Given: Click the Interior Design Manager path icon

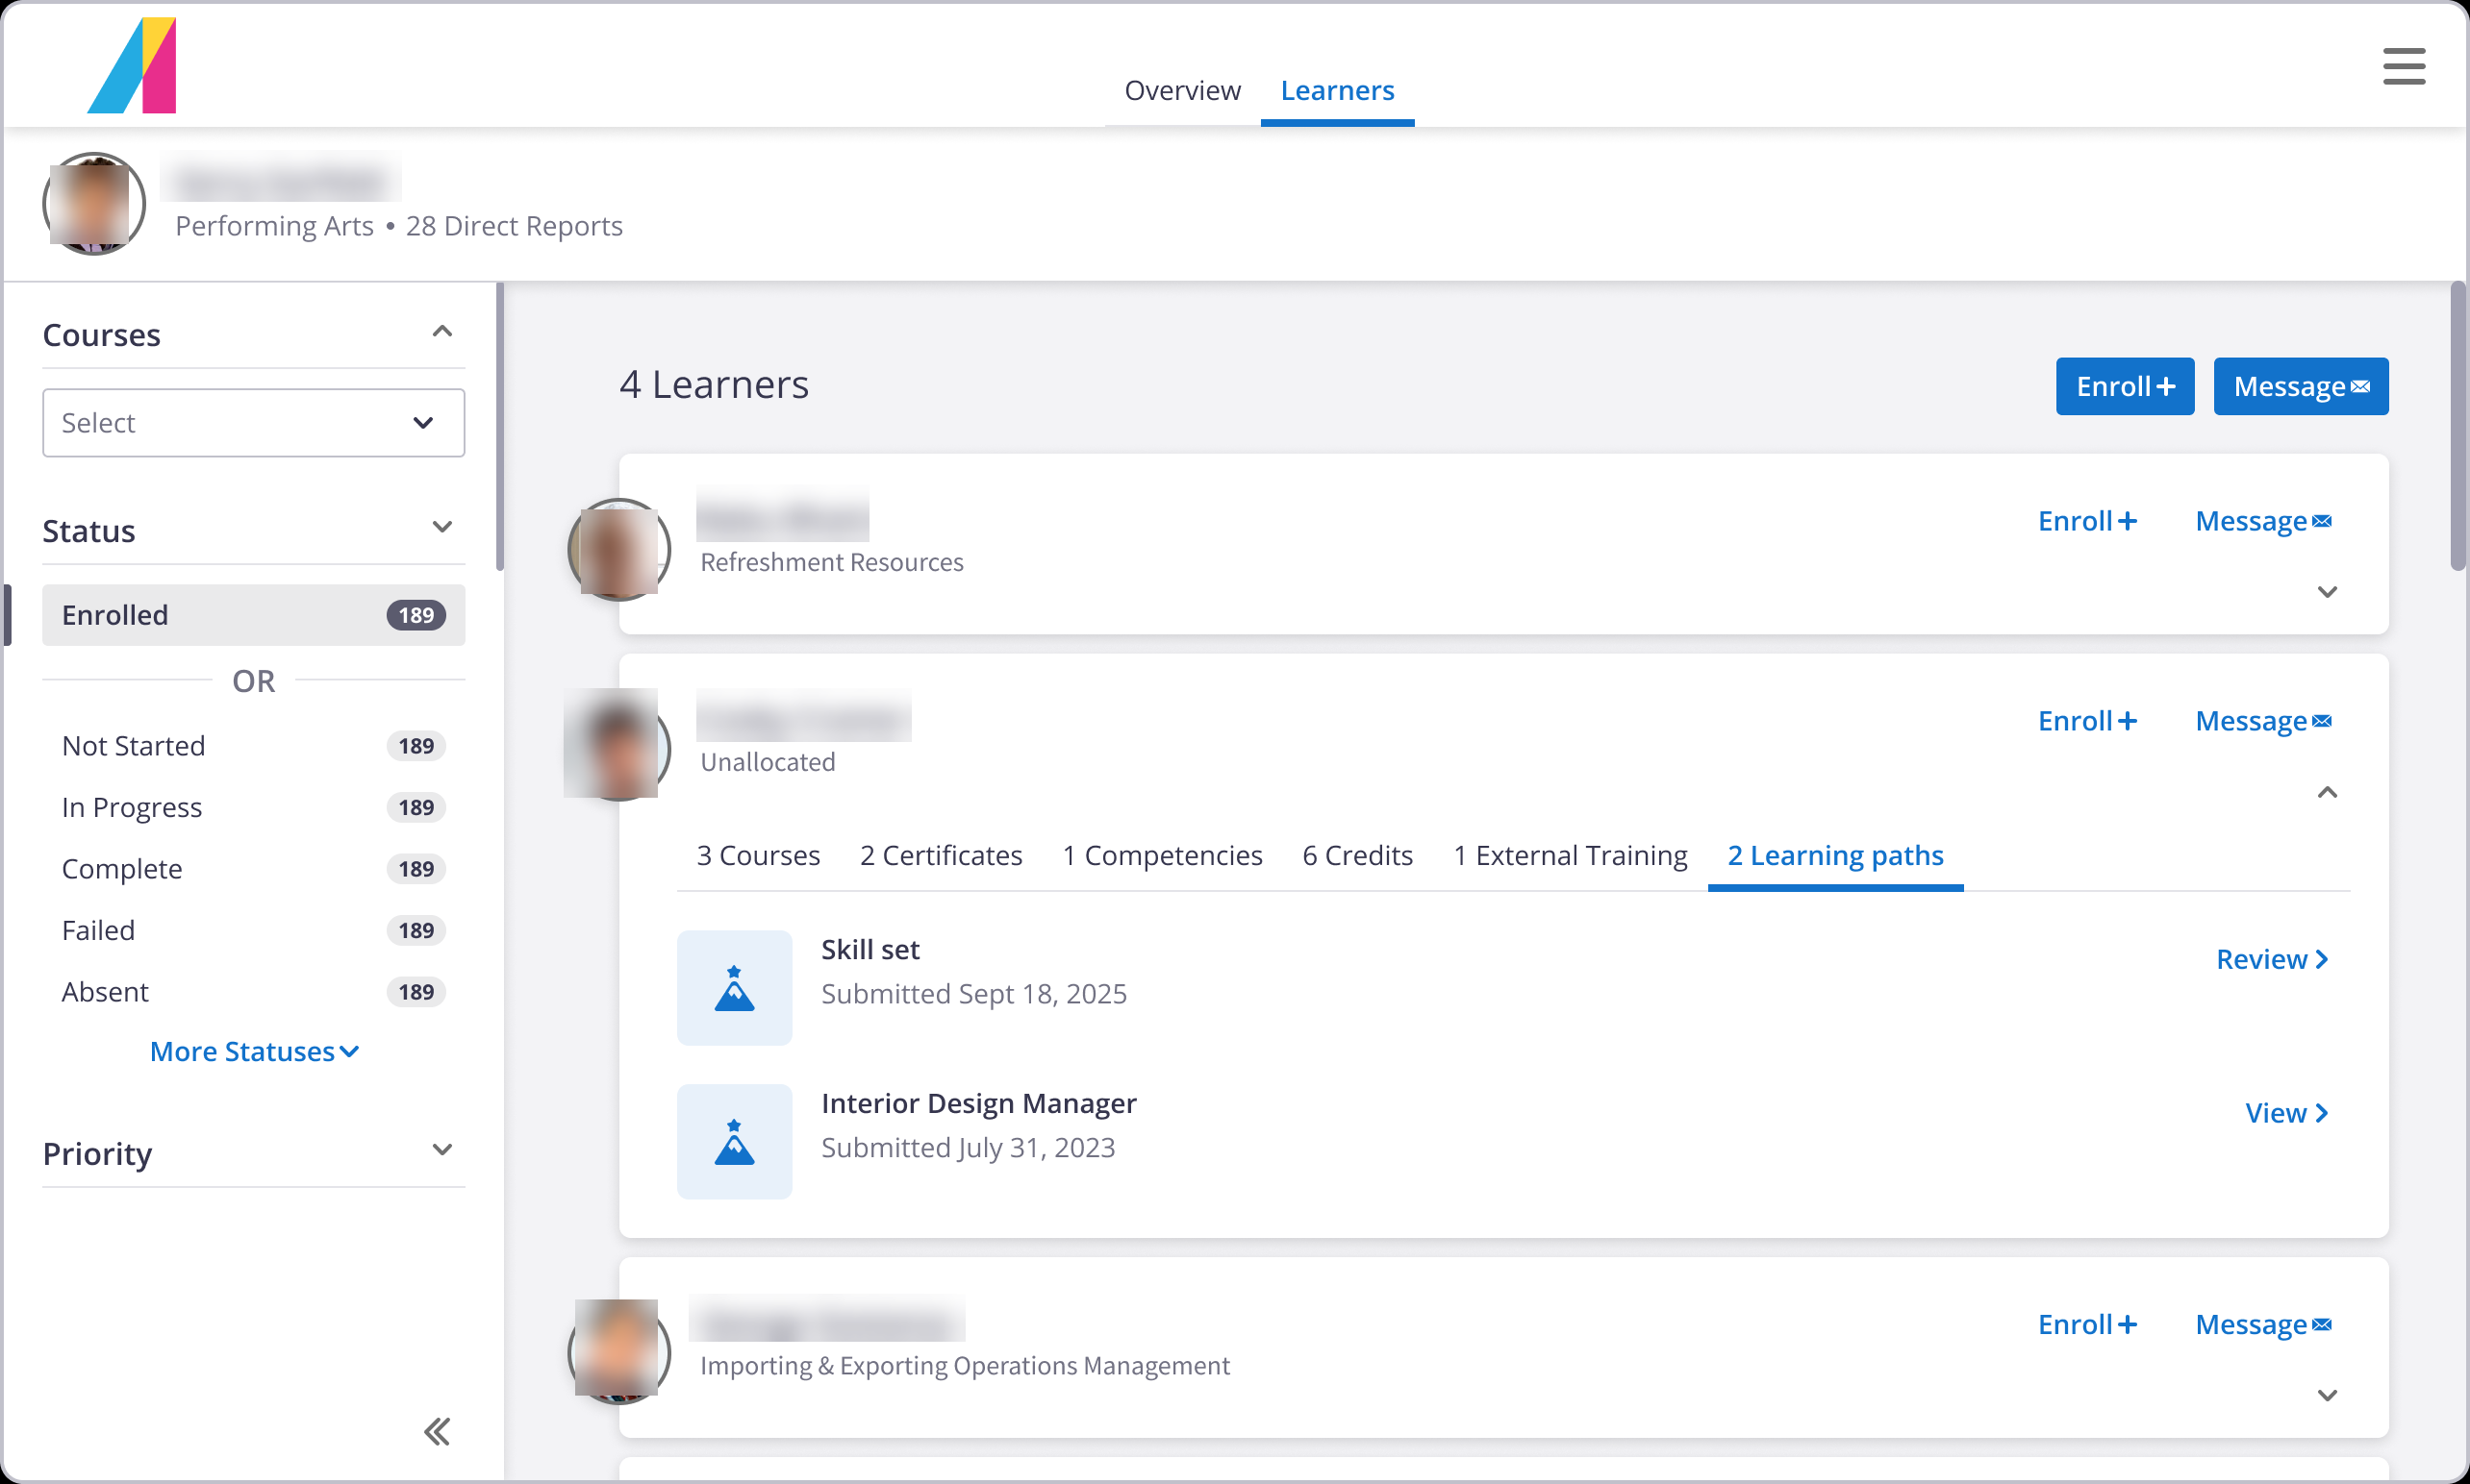Looking at the screenshot, I should coord(734,1141).
